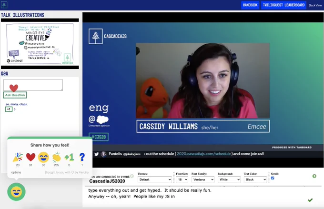Click Pantelis's avatar in the tweet ticker

point(103,154)
